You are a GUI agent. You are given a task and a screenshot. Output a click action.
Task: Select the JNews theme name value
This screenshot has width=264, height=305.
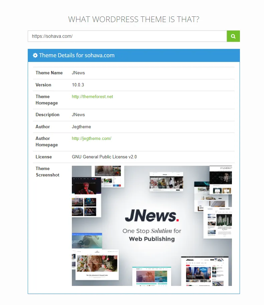pyautogui.click(x=78, y=73)
